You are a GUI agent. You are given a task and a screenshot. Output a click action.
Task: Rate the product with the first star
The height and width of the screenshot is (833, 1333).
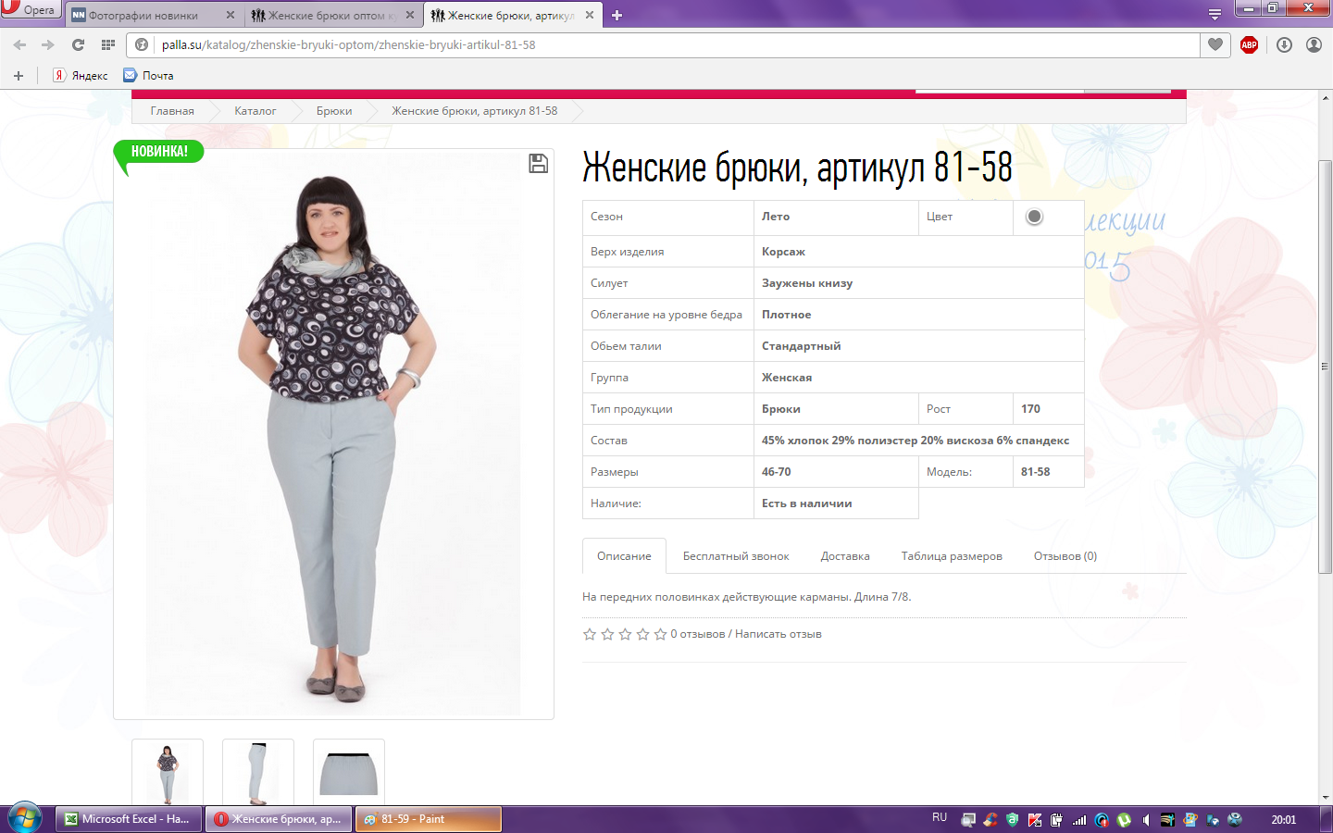point(590,634)
